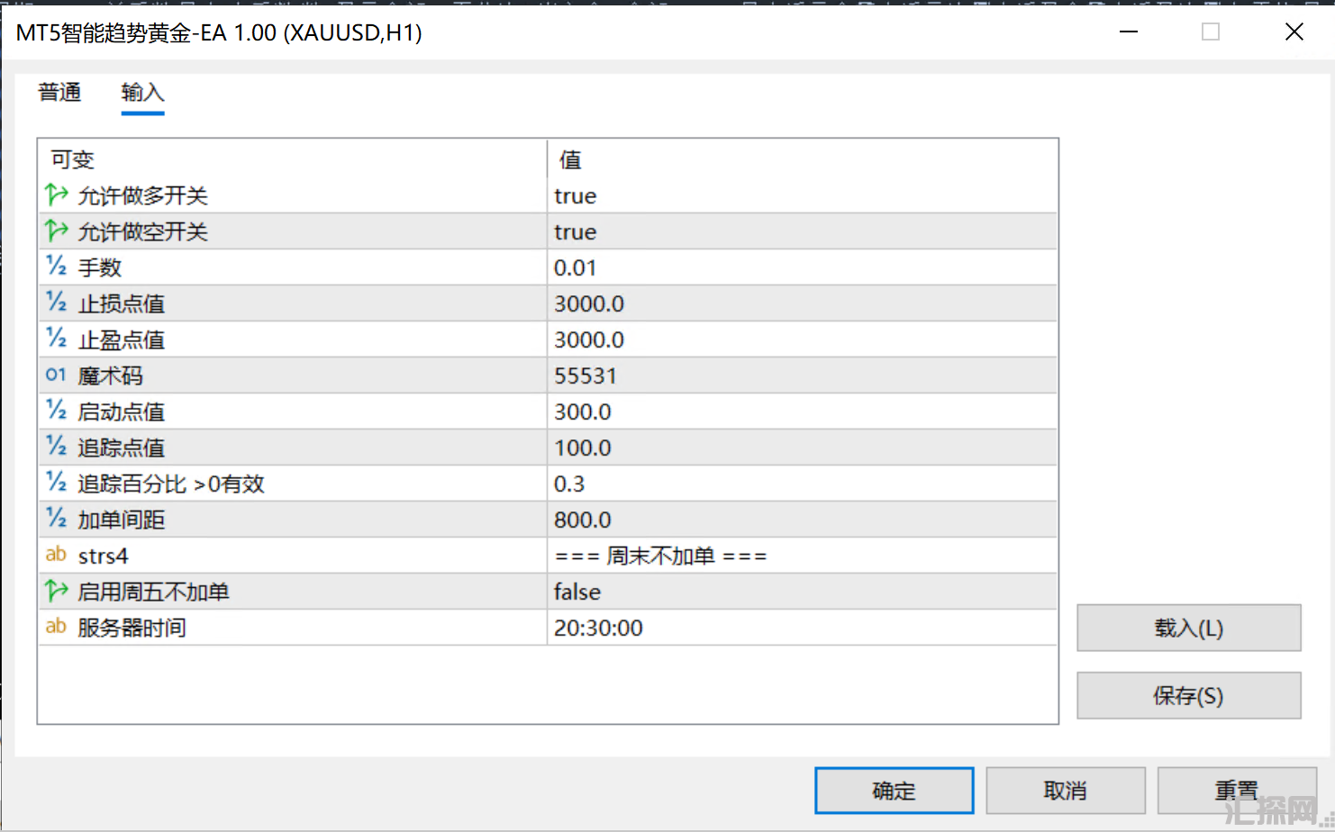Click the 取消 button
Viewport: 1335px width, 832px height.
(x=1065, y=791)
